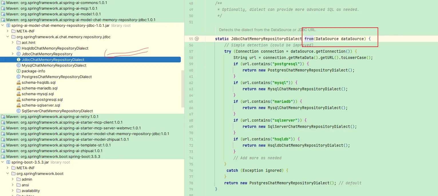Select MysqlChatMemoryRepositoryDialect in the project tree

[54, 66]
